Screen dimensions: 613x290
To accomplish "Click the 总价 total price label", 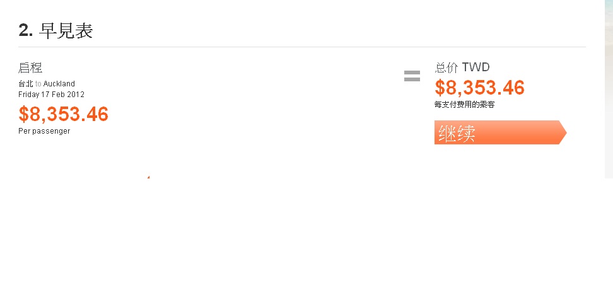I will [447, 67].
